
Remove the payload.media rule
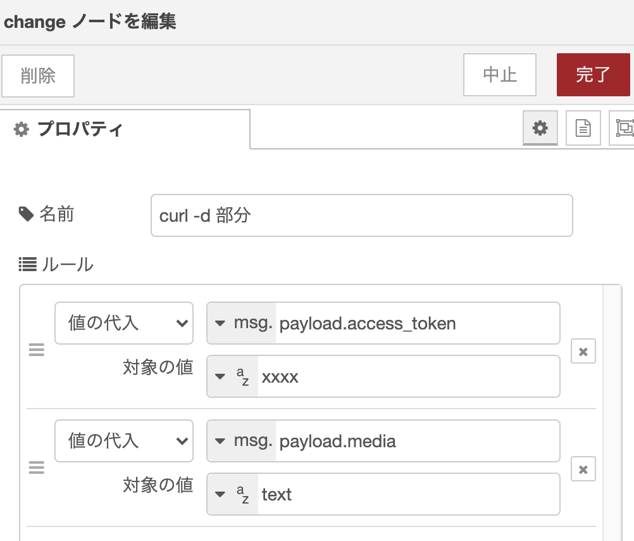(583, 469)
